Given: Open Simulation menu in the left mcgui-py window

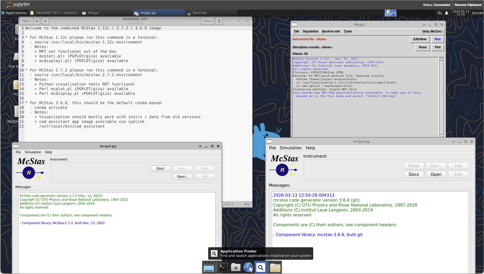Looking at the screenshot, I should coord(33,152).
